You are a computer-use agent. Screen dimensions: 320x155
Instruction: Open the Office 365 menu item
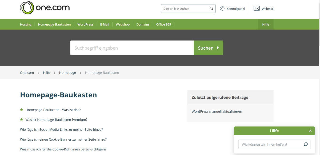(163, 24)
